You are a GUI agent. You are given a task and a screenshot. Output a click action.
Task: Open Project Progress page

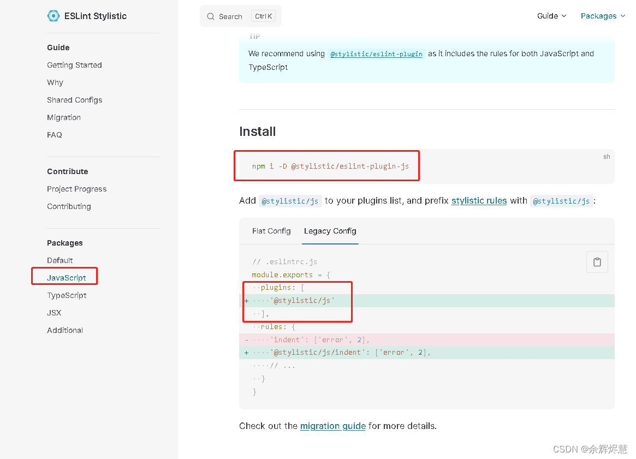coord(76,189)
